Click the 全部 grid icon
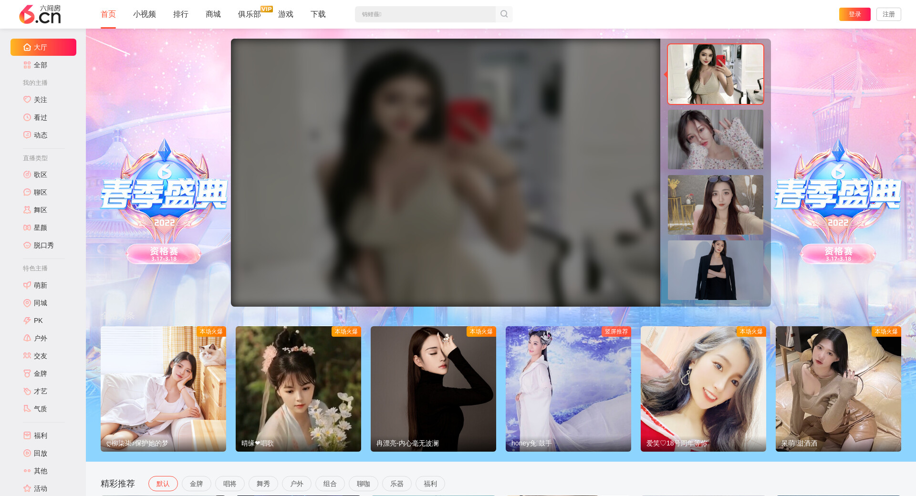Image resolution: width=916 pixels, height=496 pixels. (27, 65)
